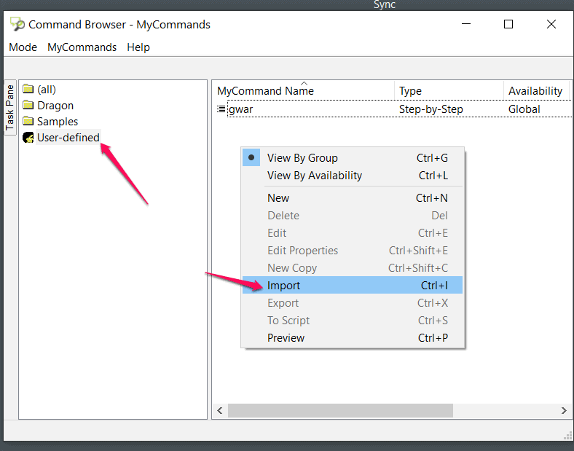Select the Dragon folder icon
This screenshot has width=574, height=451.
point(28,105)
